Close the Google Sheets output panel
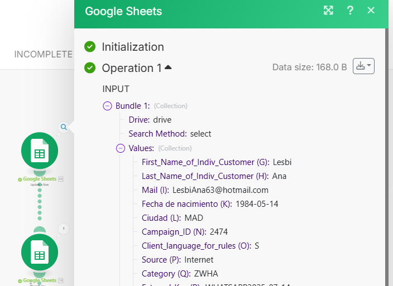 [x=371, y=11]
